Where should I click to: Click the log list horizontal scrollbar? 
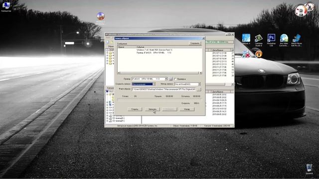[159, 73]
